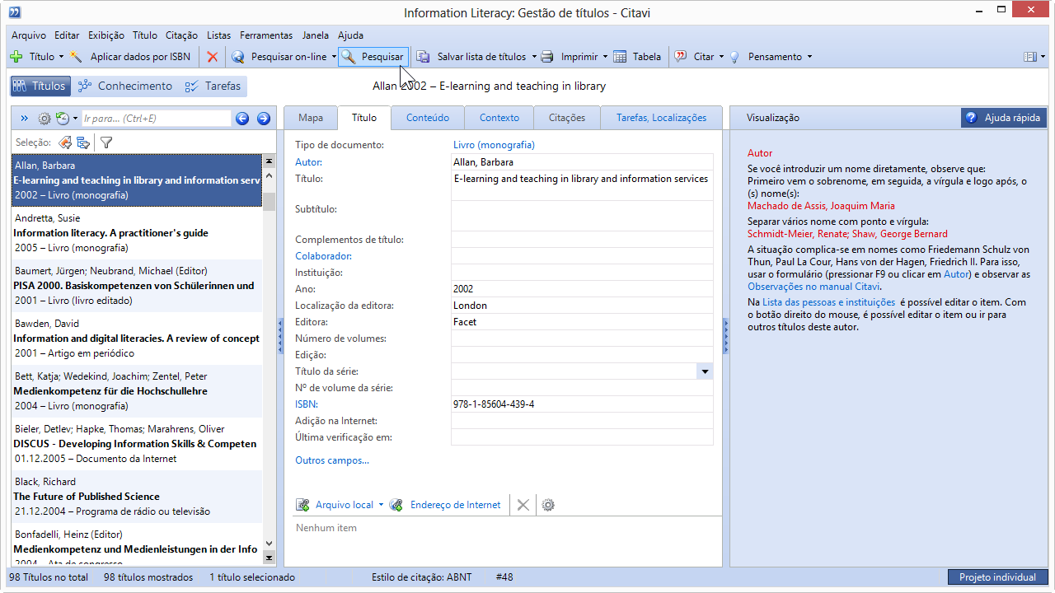Open the recent history clock icon
The height and width of the screenshot is (593, 1055).
[x=62, y=119]
